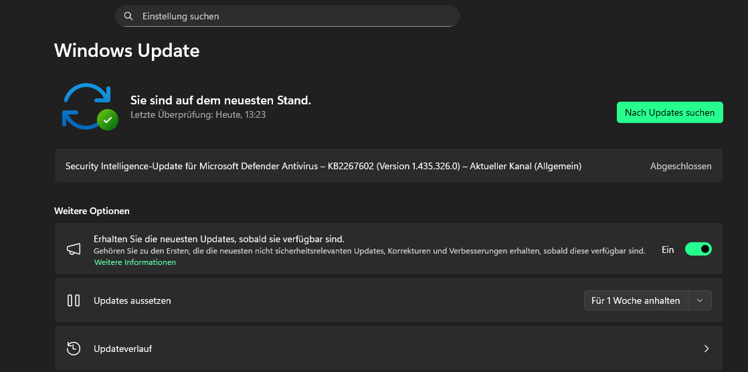Click the pause icon beside "Updates aussetzen"
Screen dimensions: 748x372
[74, 300]
